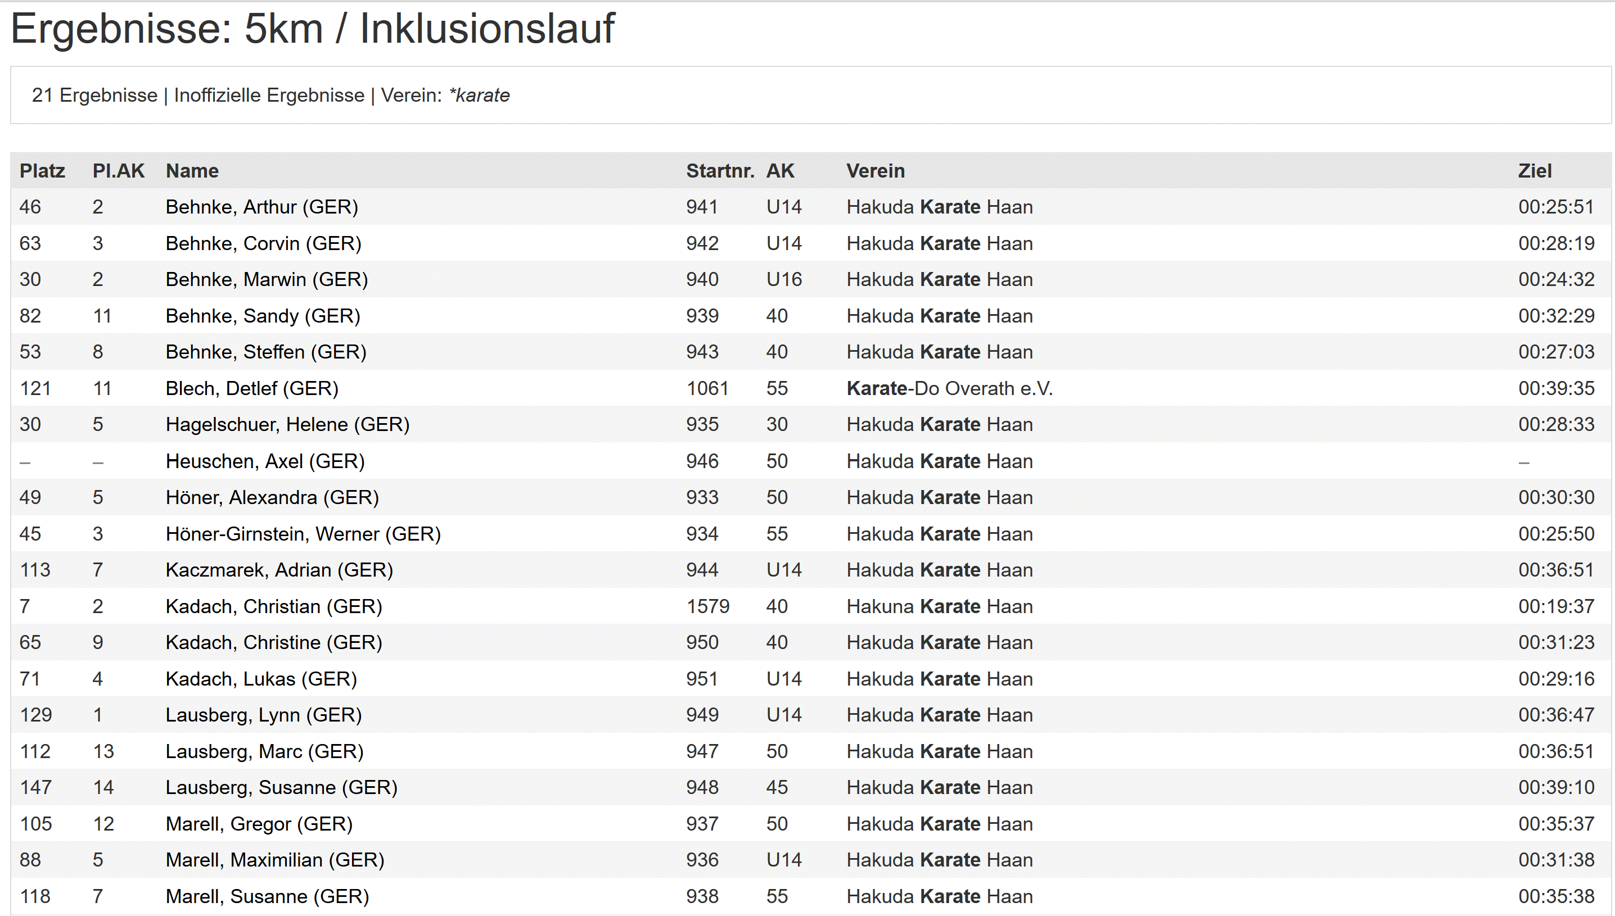Click Höner-Girnstein, Werner (GER)
The height and width of the screenshot is (916, 1615).
click(x=303, y=533)
